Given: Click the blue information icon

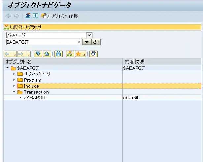Looking at the screenshot, I should click(35, 16).
